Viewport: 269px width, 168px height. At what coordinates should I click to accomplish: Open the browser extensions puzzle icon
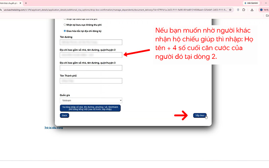[x=243, y=10]
